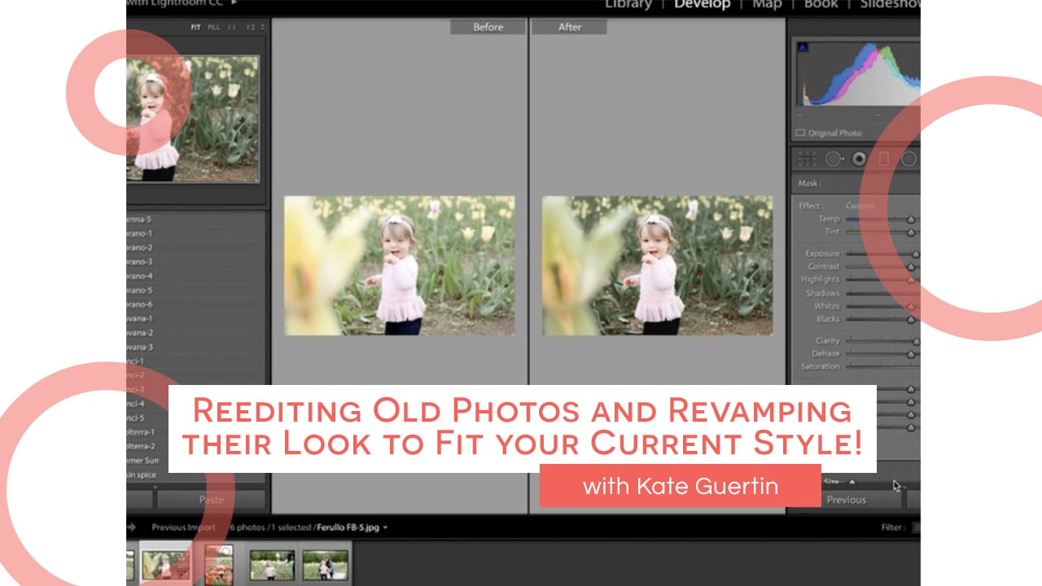Select the Graduated Filter tool
The width and height of the screenshot is (1042, 586).
coord(884,159)
